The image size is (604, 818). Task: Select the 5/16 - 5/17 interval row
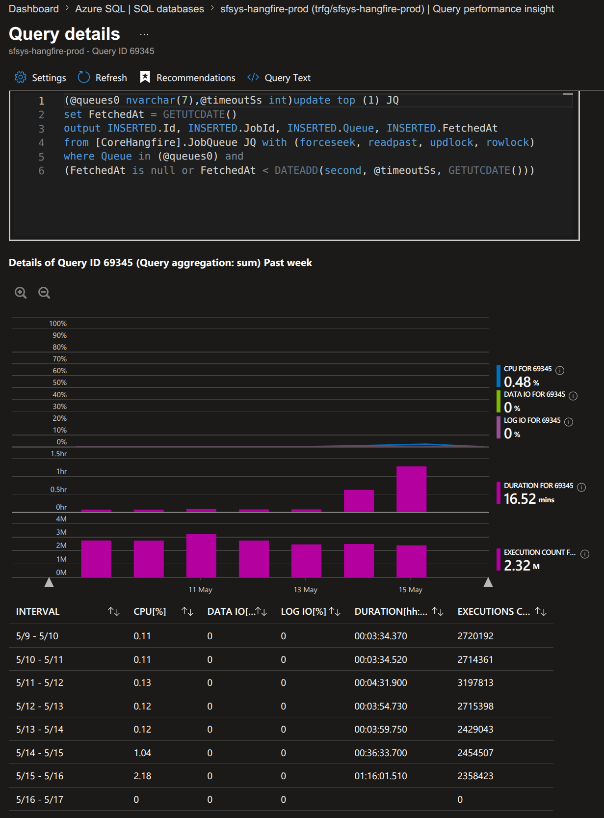281,799
